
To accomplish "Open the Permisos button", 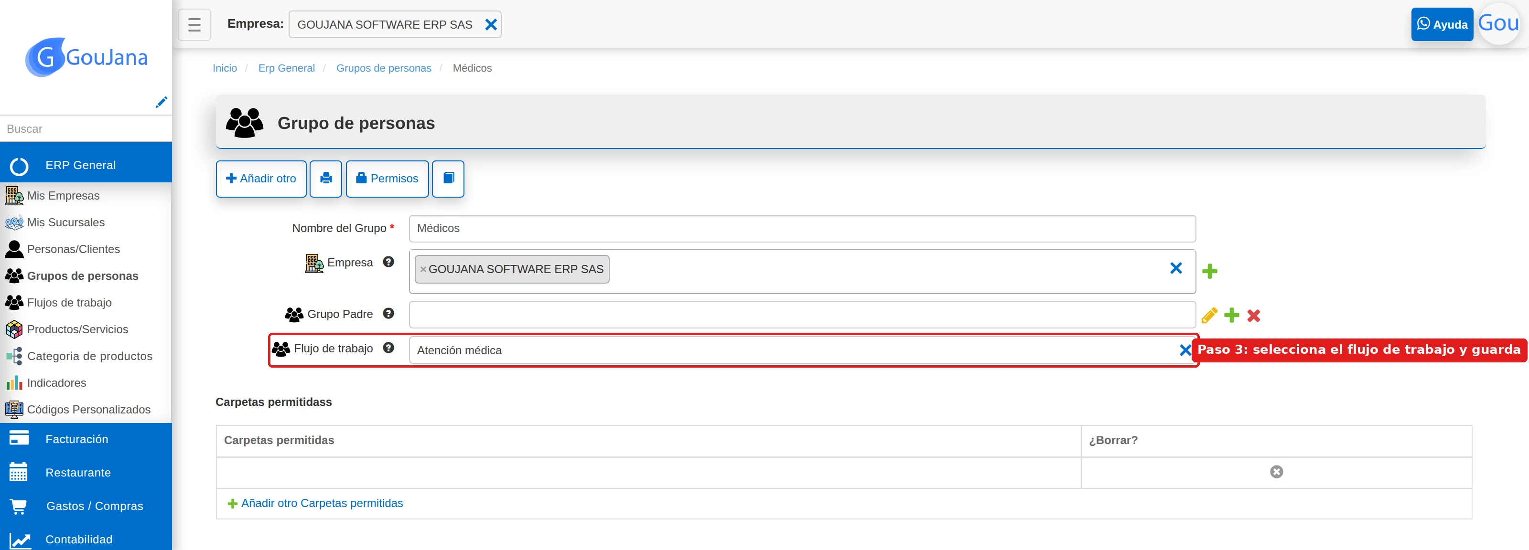I will pos(387,179).
